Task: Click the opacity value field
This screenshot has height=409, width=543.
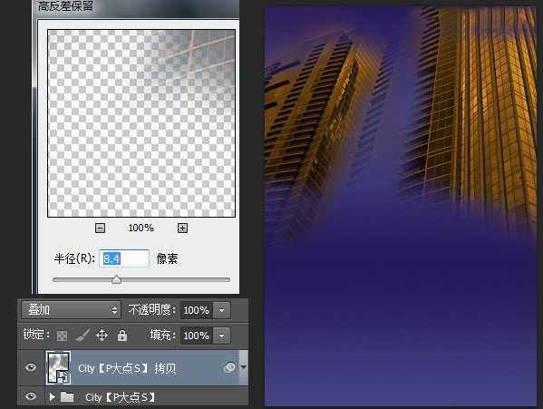Action: tap(197, 310)
